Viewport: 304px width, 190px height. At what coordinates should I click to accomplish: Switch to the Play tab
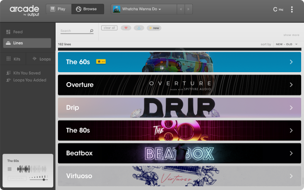click(59, 9)
